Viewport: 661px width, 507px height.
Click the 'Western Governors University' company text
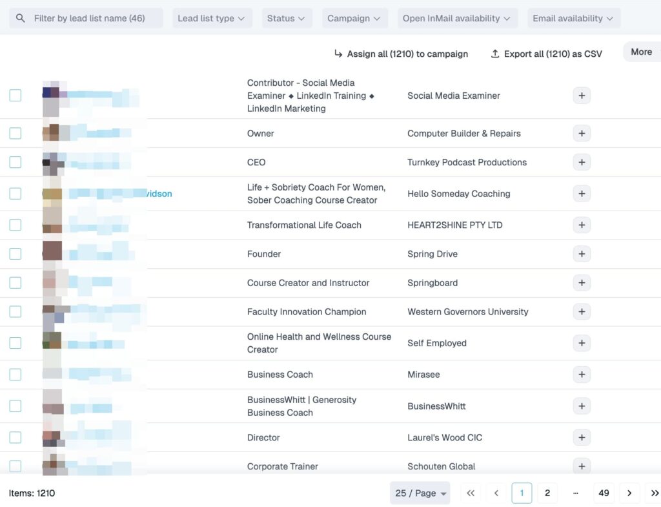coord(467,312)
